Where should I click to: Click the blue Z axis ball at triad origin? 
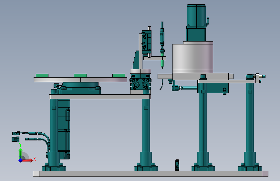(21, 160)
